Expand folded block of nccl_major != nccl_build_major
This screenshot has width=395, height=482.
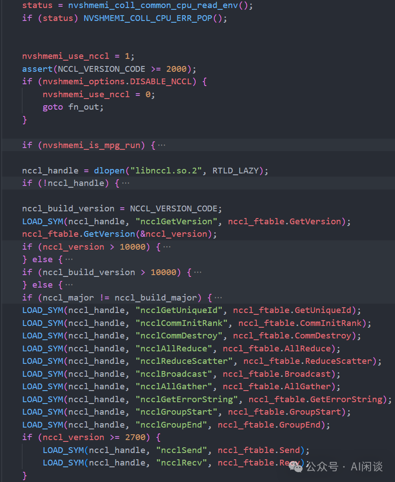[x=218, y=297]
